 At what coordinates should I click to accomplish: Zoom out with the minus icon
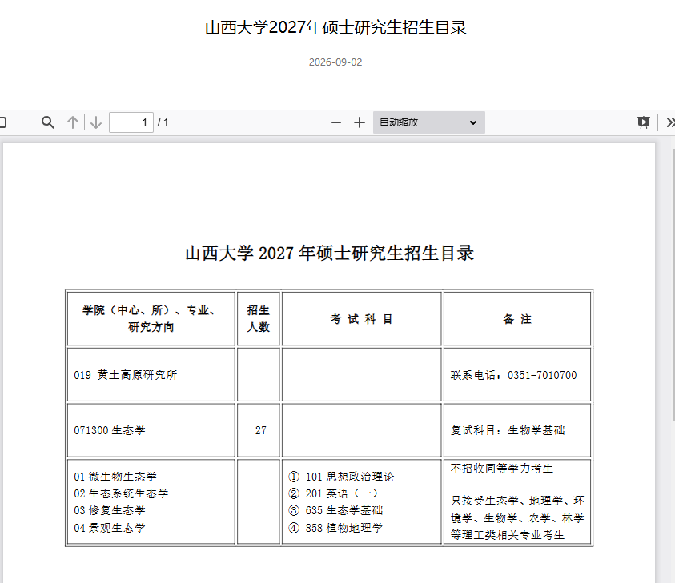[x=336, y=122]
